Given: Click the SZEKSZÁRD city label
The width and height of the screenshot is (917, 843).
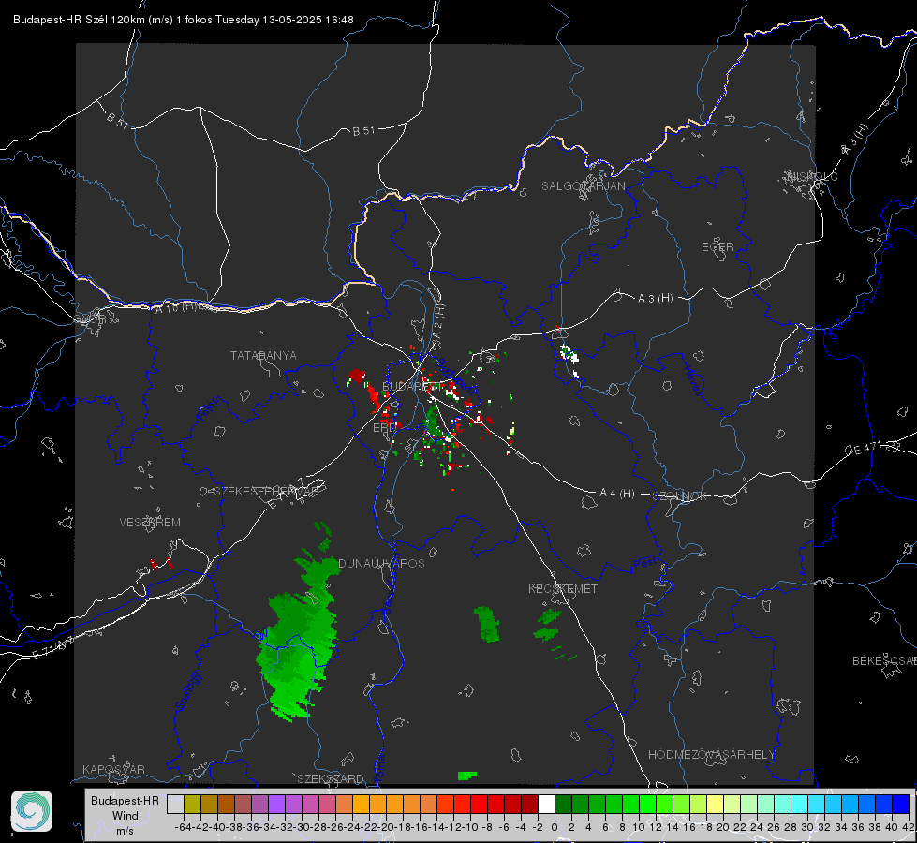Looking at the screenshot, I should click(331, 778).
